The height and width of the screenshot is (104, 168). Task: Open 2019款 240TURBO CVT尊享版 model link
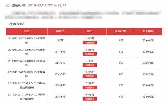[x=27, y=74]
